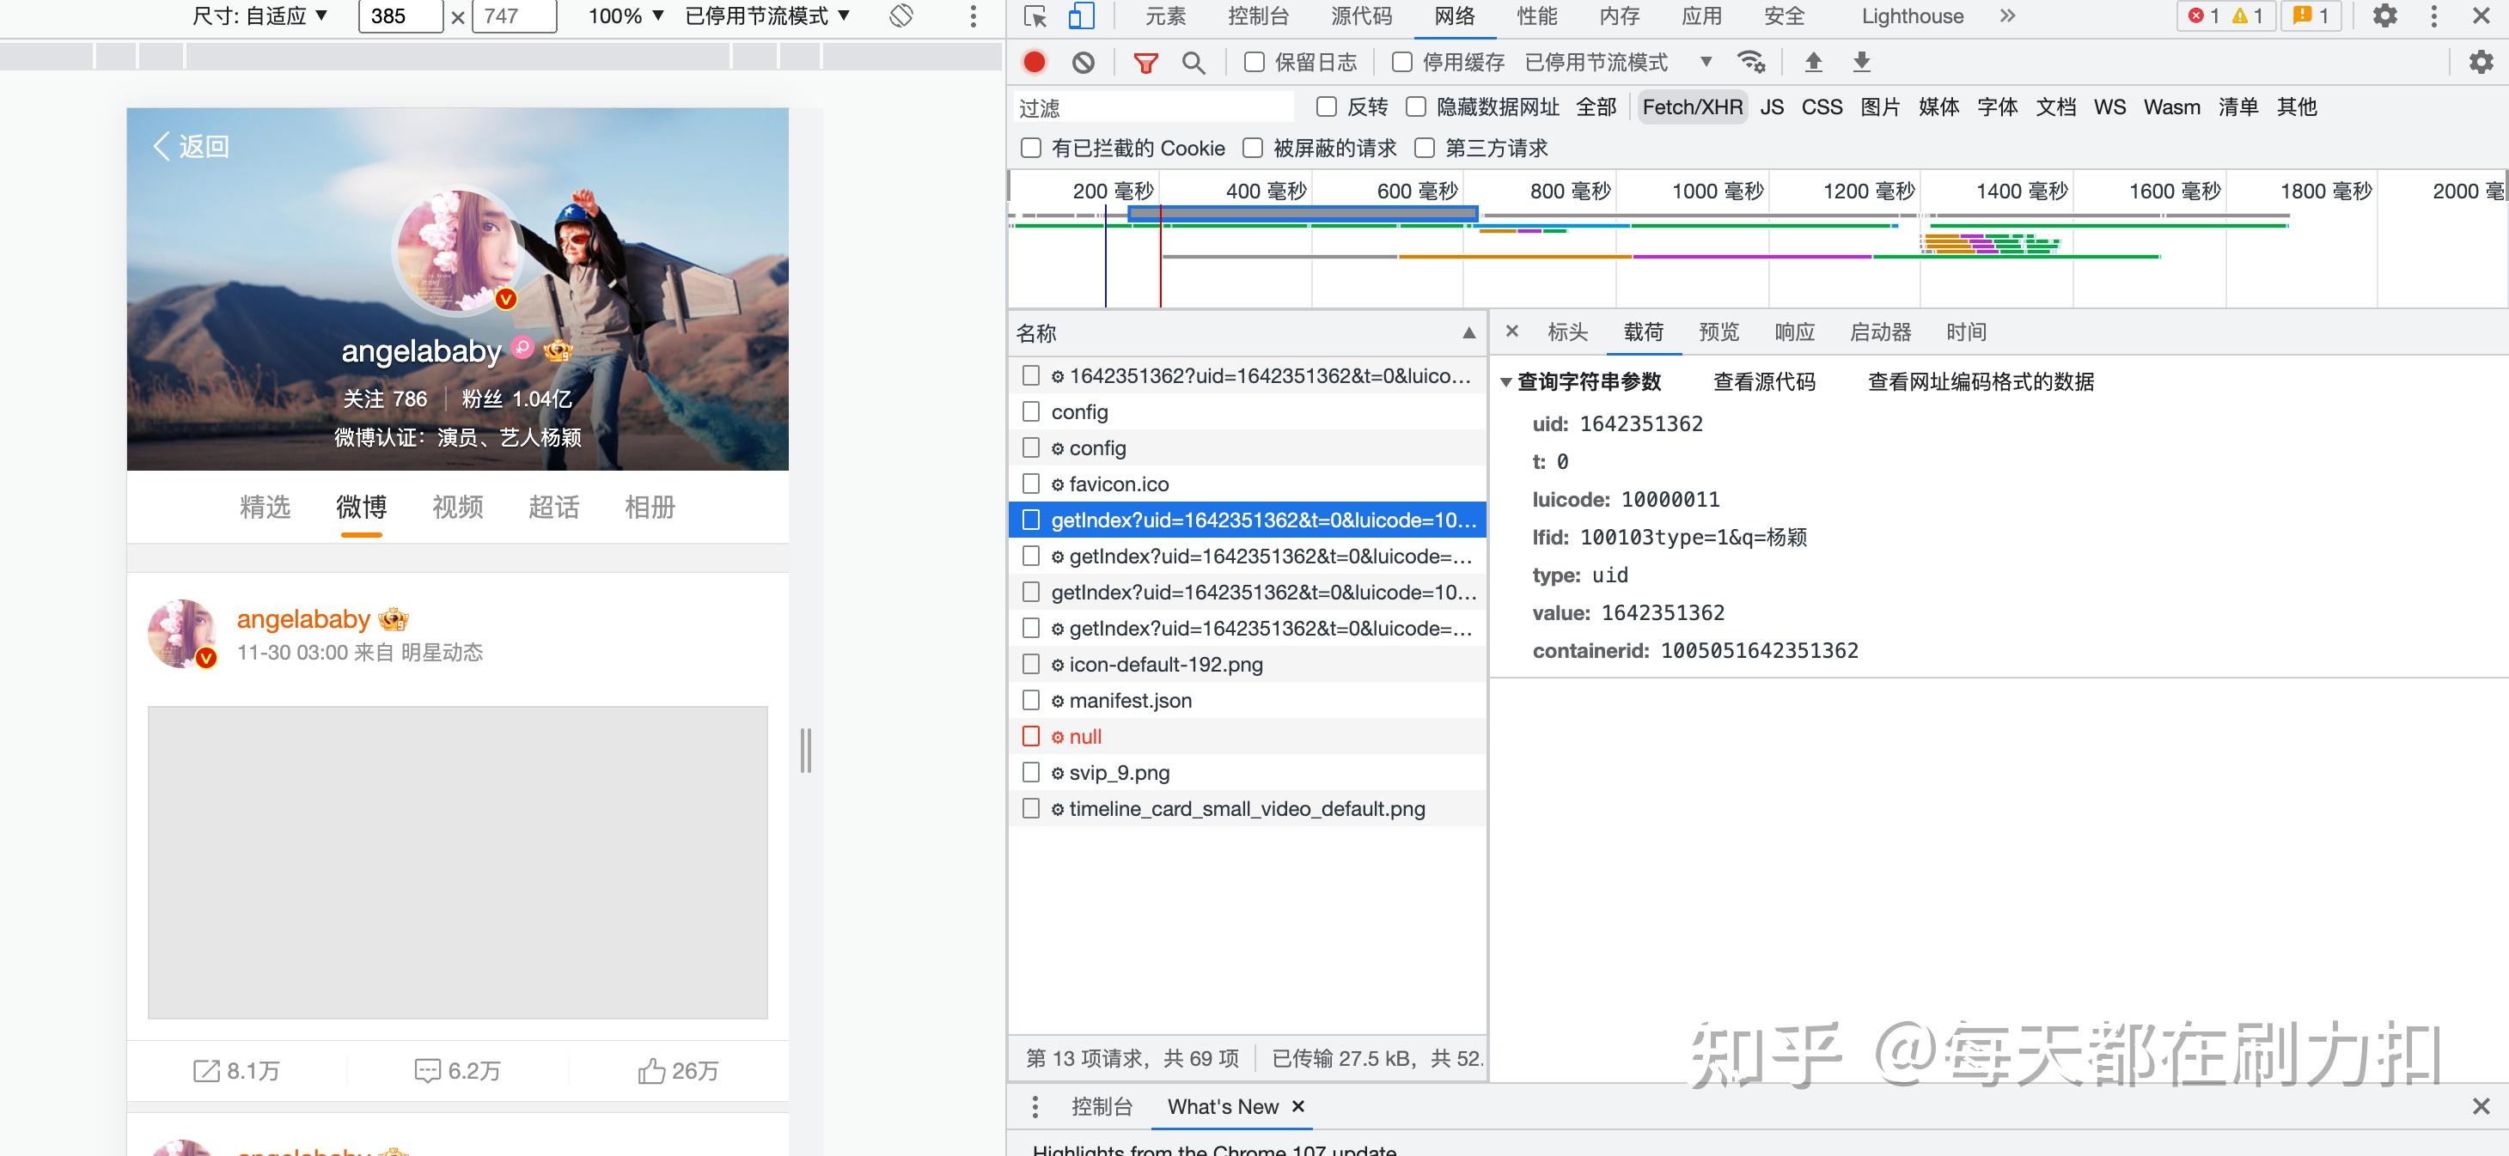The width and height of the screenshot is (2509, 1156).
Task: Click the viewport height field 747
Action: point(515,15)
